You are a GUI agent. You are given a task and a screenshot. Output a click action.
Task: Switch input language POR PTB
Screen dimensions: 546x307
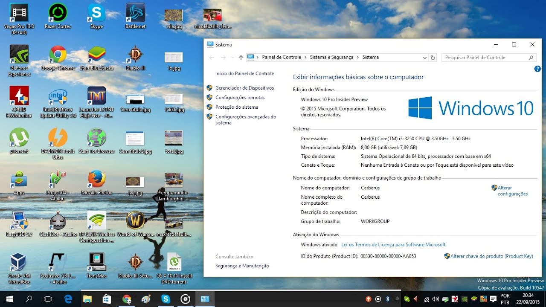click(505, 299)
